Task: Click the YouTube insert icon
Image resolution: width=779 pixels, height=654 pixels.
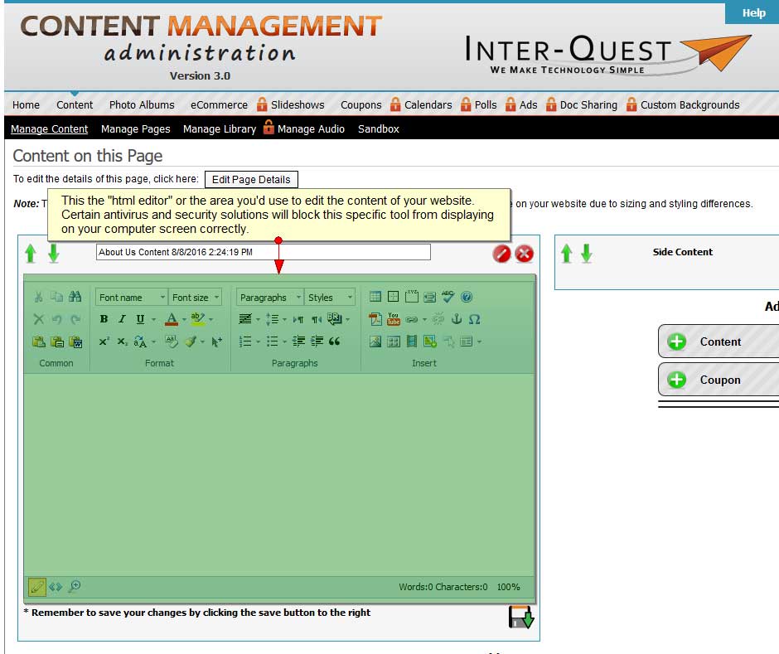Action: pos(393,319)
